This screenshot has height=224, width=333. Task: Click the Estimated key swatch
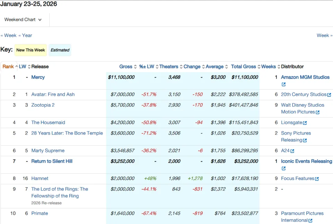[x=60, y=50]
